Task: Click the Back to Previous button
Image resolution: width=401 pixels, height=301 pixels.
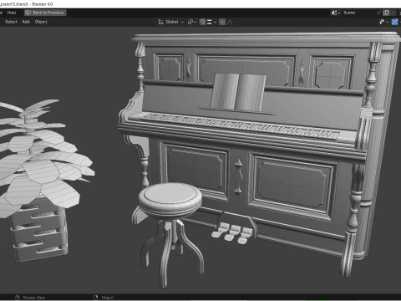Action: (x=45, y=13)
